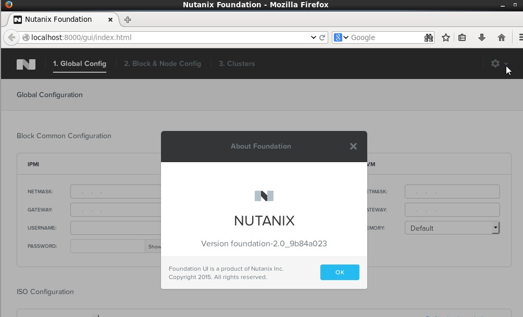Image resolution: width=523 pixels, height=317 pixels.
Task: Switch to the 3. Clusters tab
Action: coord(236,63)
